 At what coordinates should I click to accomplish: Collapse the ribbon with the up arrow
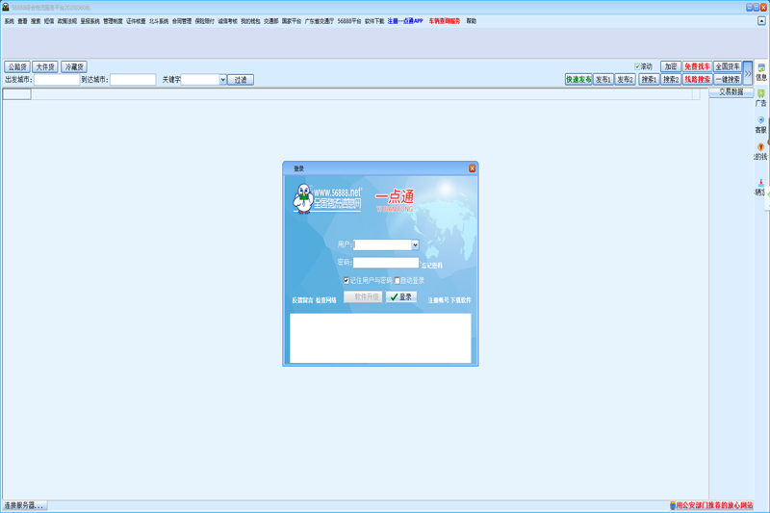pyautogui.click(x=761, y=21)
